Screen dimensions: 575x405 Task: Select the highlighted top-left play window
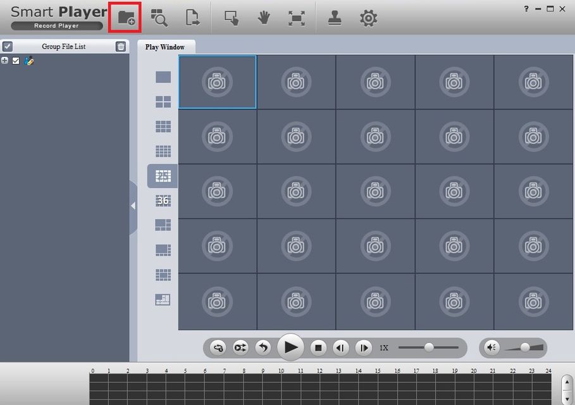(218, 82)
